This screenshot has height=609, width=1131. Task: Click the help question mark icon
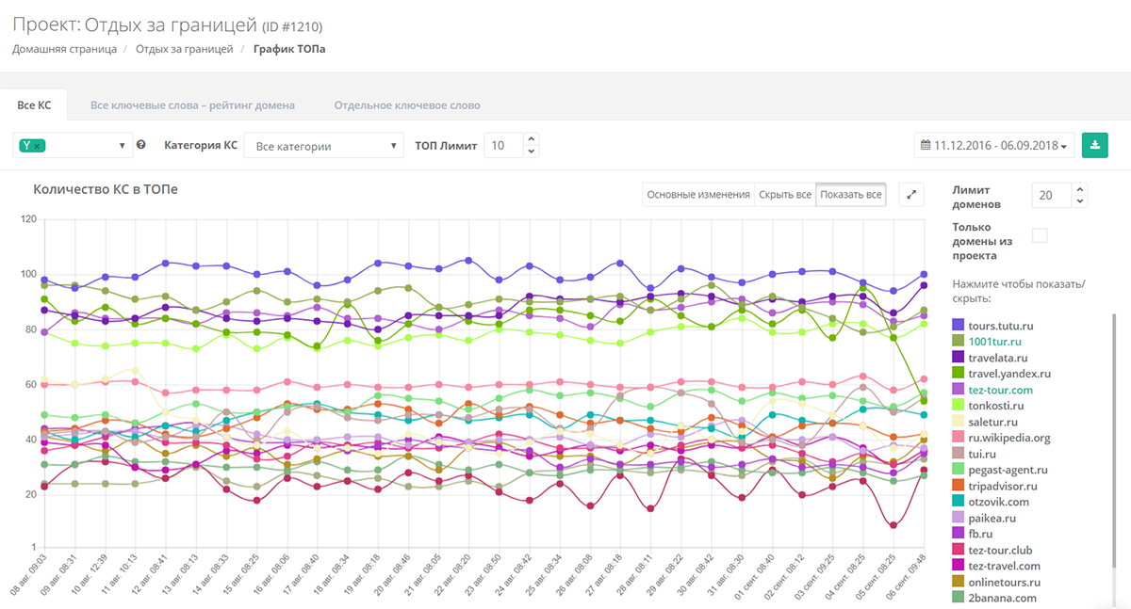140,145
